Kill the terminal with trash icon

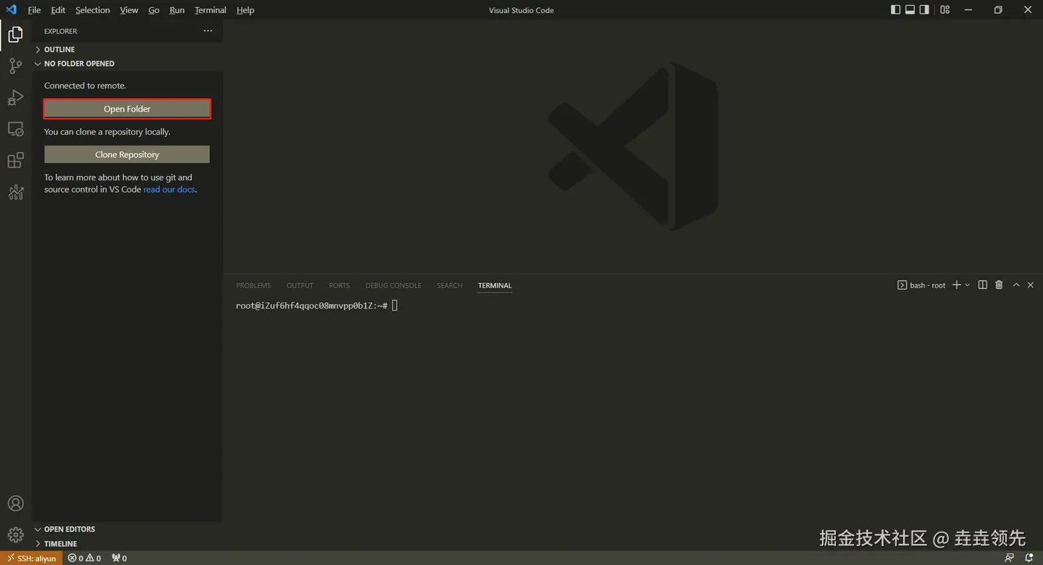(x=999, y=285)
